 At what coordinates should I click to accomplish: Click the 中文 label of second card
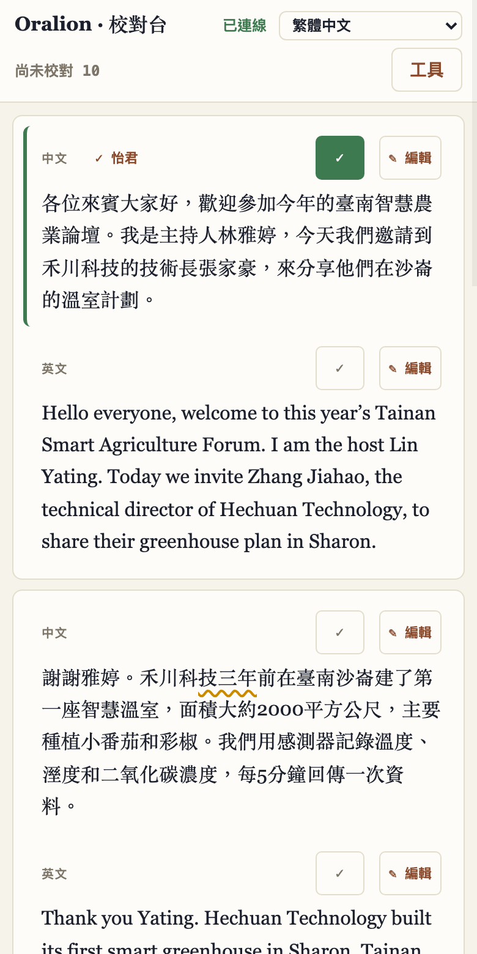pos(54,633)
